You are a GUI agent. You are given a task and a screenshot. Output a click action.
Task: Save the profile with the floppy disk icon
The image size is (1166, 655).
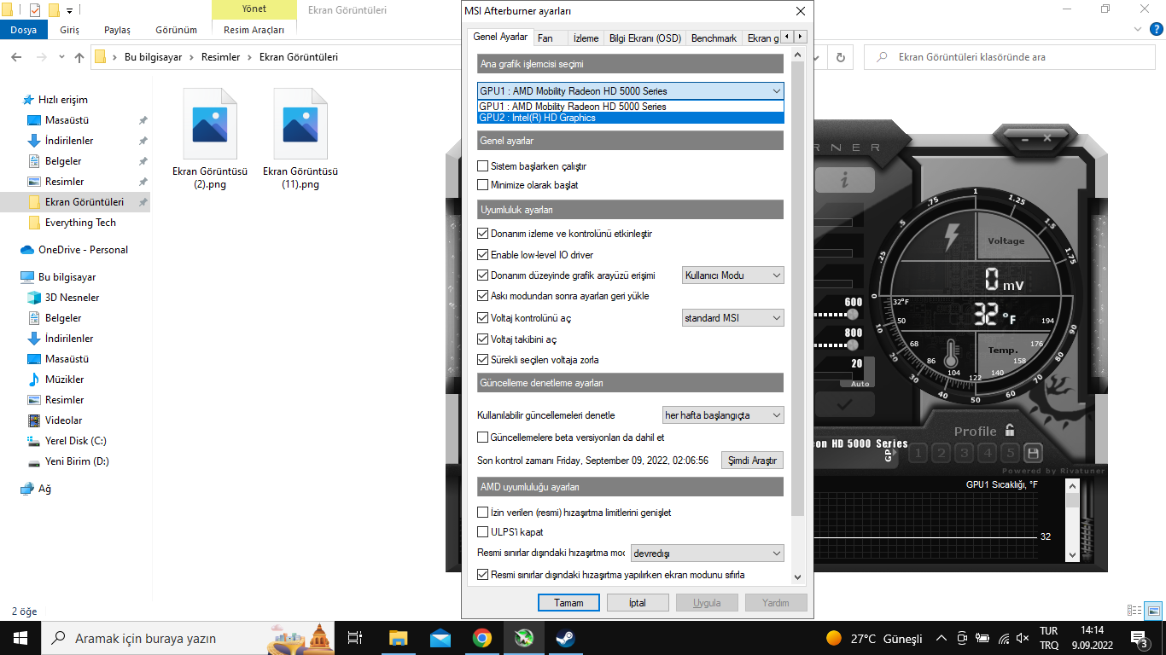(1033, 453)
